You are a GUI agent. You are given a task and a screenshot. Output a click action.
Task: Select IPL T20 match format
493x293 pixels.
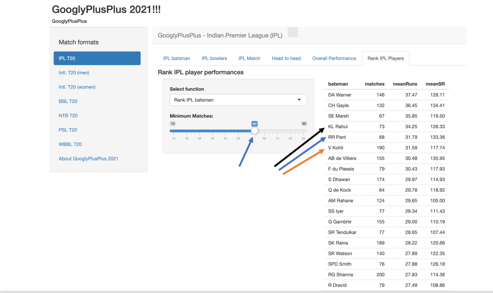point(97,58)
